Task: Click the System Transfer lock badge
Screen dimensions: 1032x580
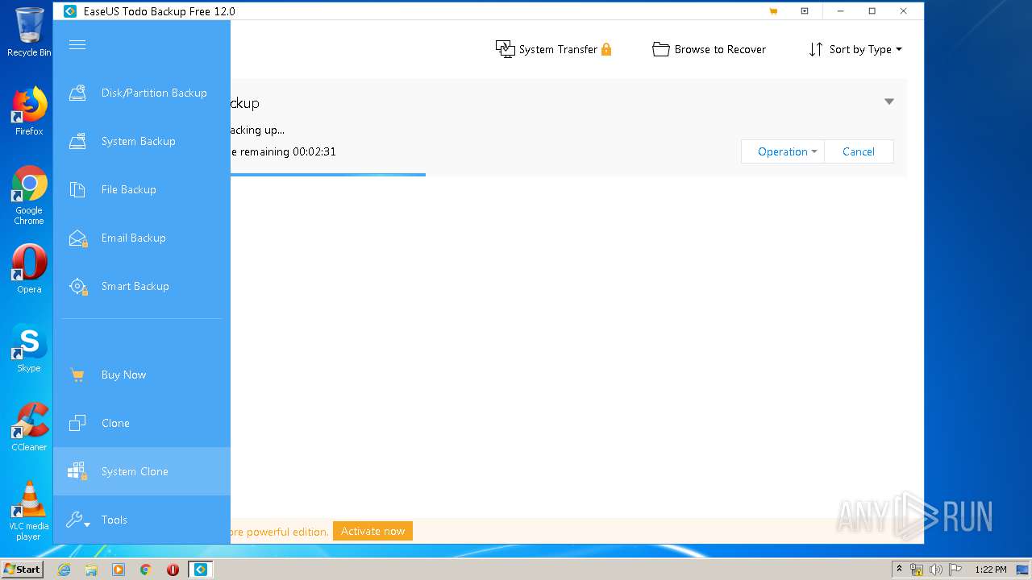Action: (606, 49)
